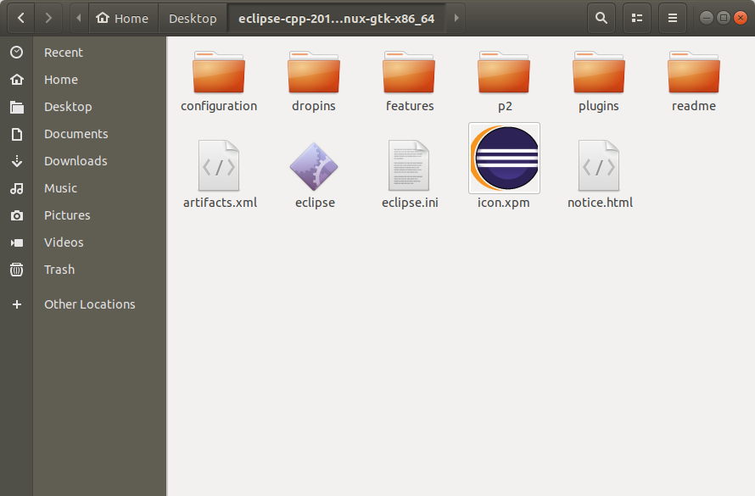The width and height of the screenshot is (755, 496).
Task: Click the 'eclipse' file name label
Action: click(x=315, y=203)
